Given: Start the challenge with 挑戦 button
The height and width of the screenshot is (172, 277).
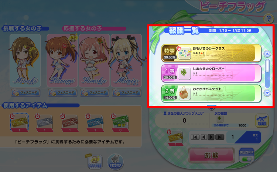Looking at the screenshot, I should (211, 155).
